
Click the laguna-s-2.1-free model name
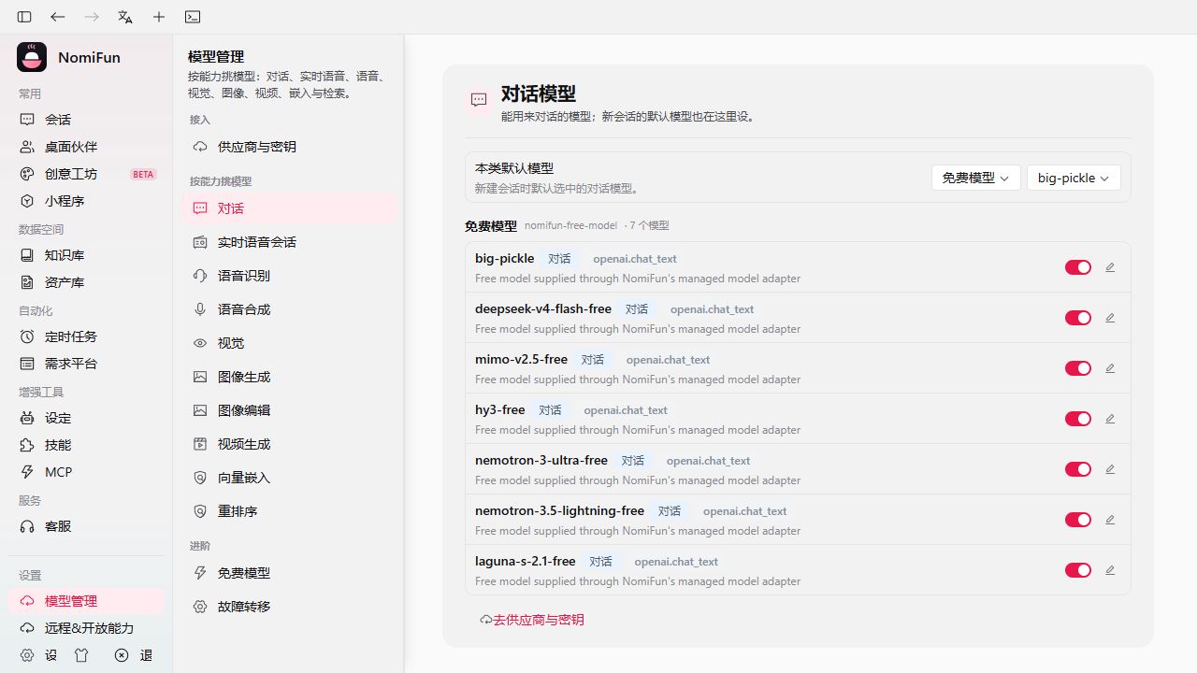[526, 561]
